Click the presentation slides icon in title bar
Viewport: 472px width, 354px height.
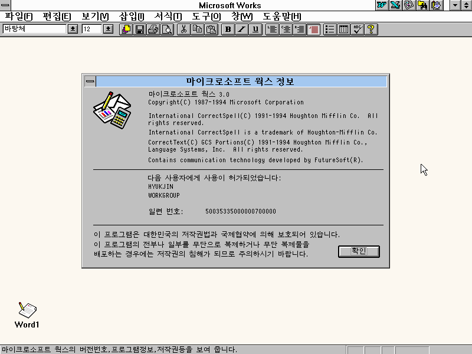click(409, 5)
